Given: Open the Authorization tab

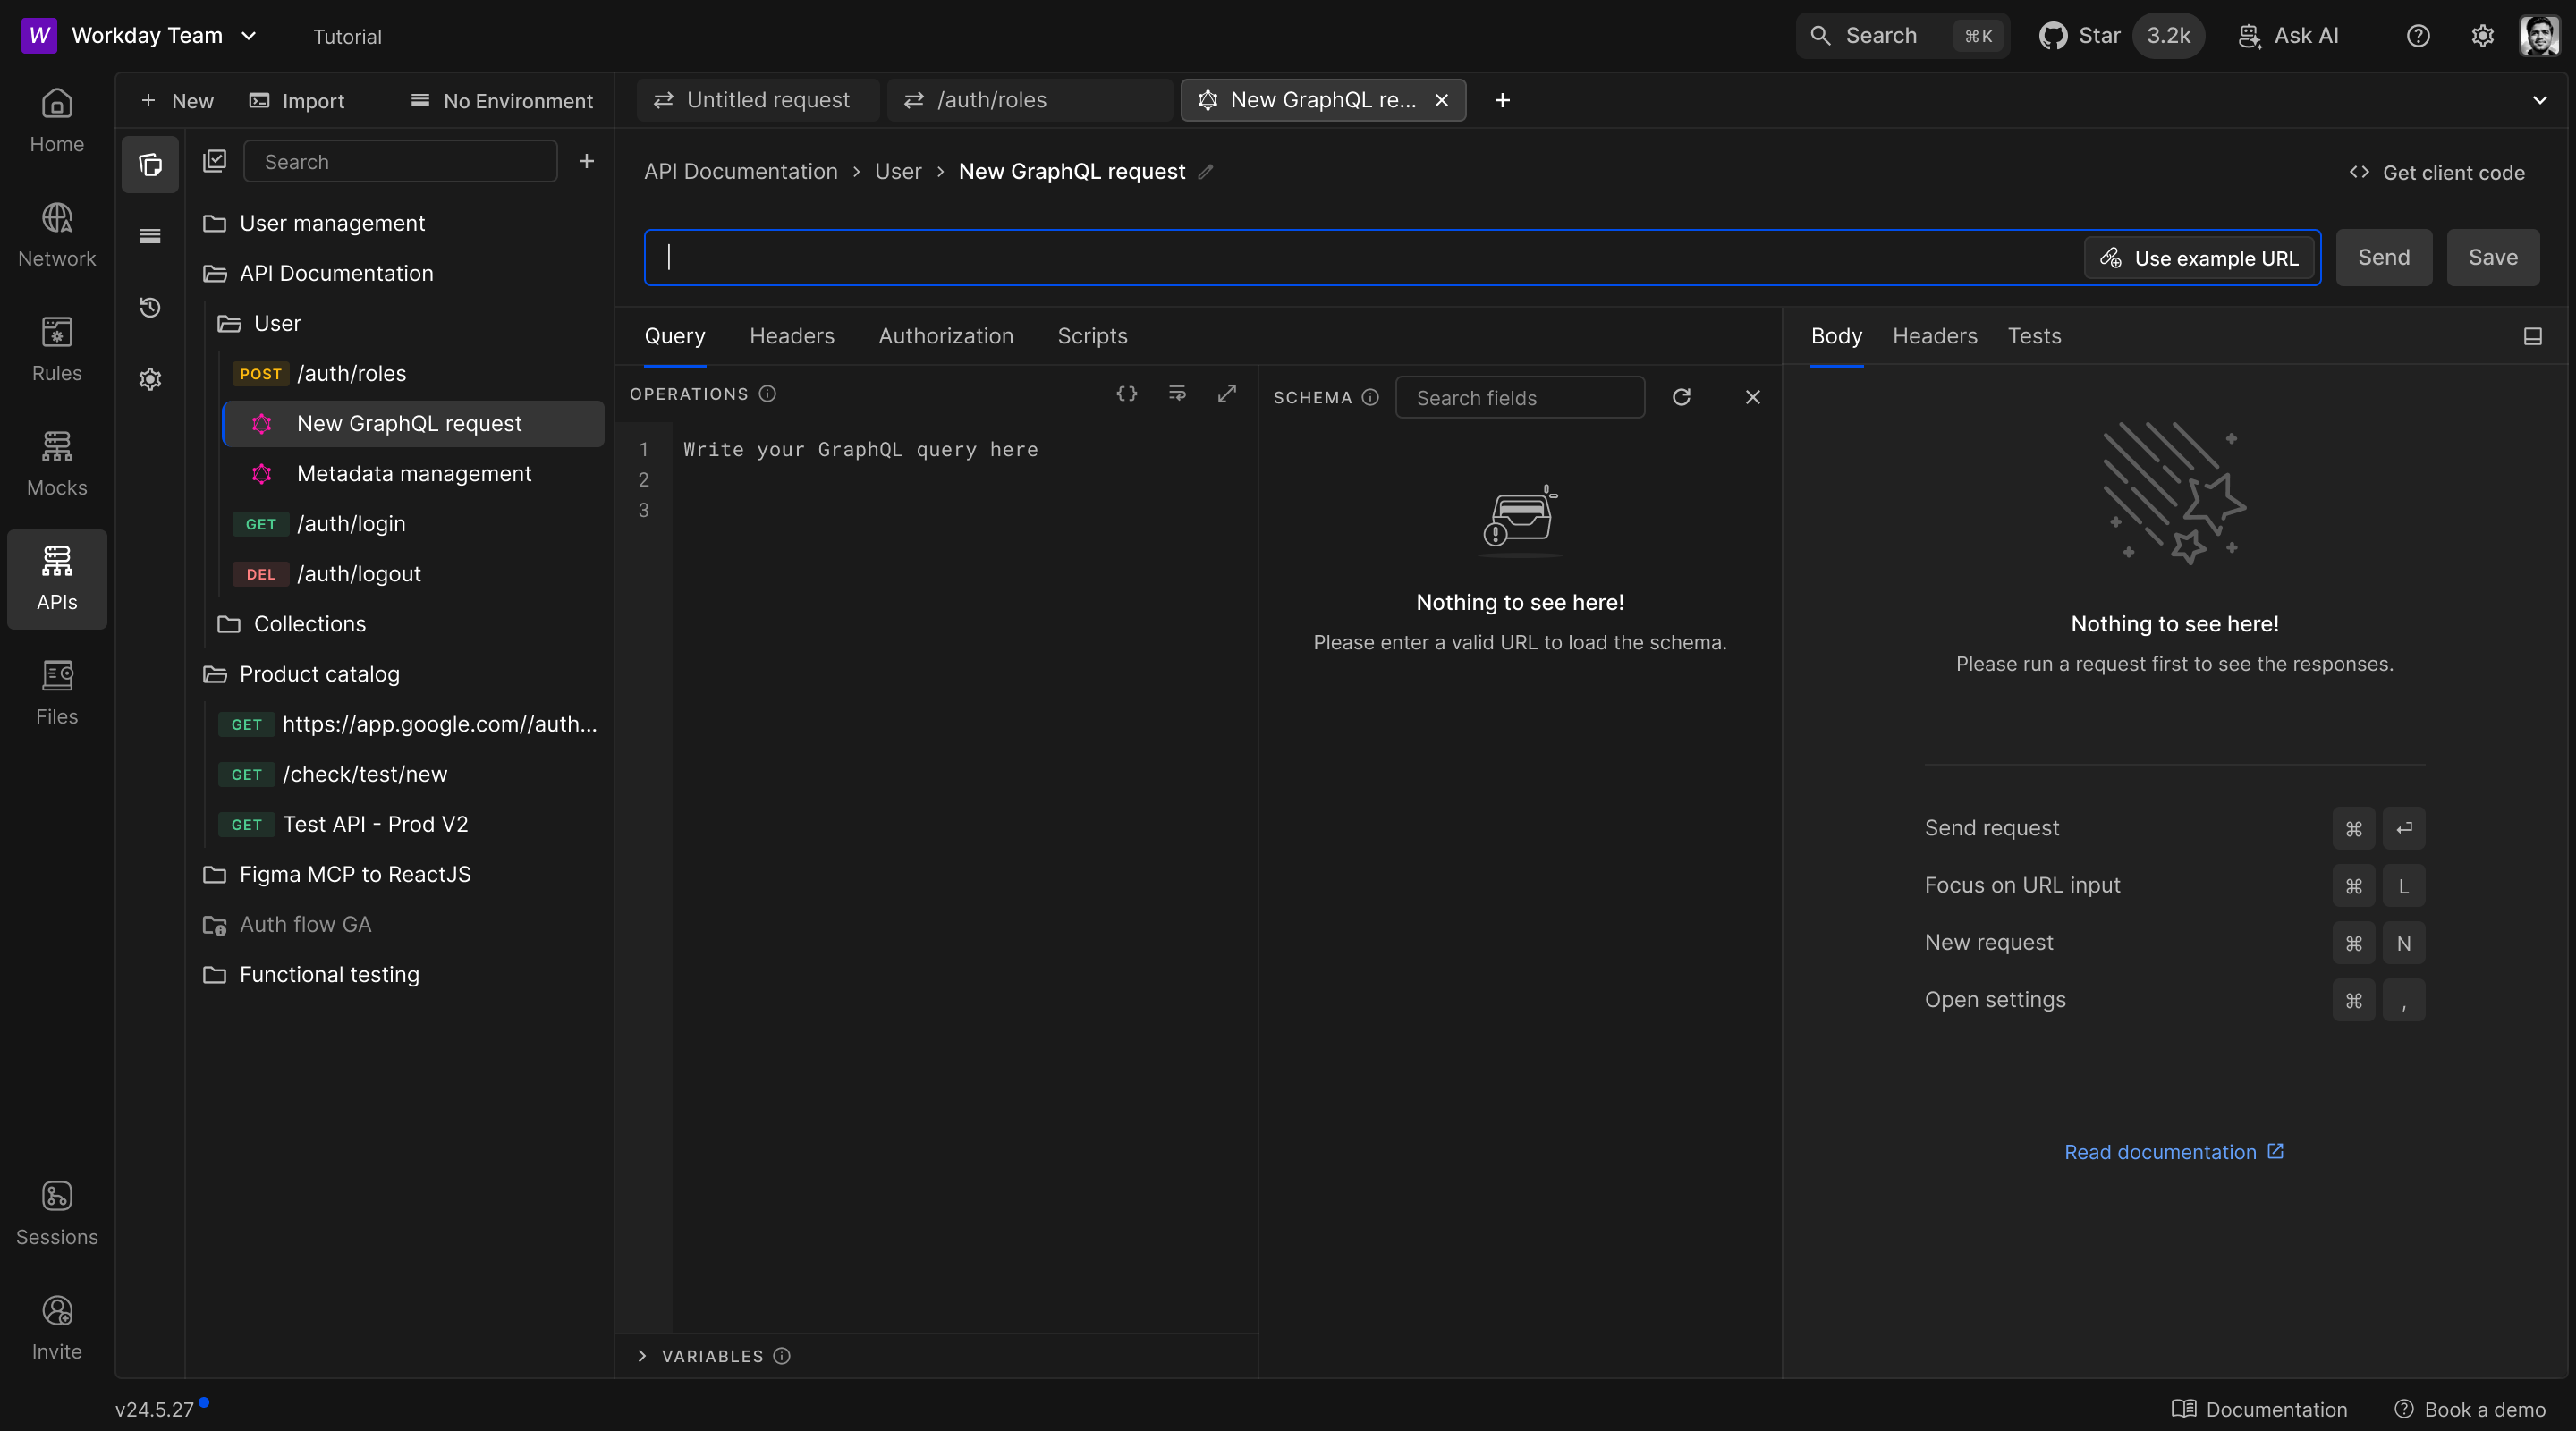Looking at the screenshot, I should (946, 336).
